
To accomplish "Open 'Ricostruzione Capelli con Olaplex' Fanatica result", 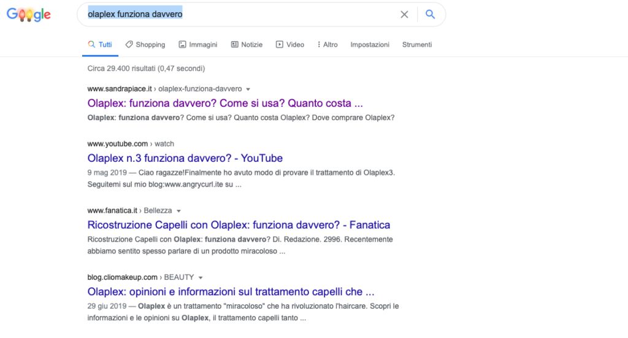I will pos(239,225).
